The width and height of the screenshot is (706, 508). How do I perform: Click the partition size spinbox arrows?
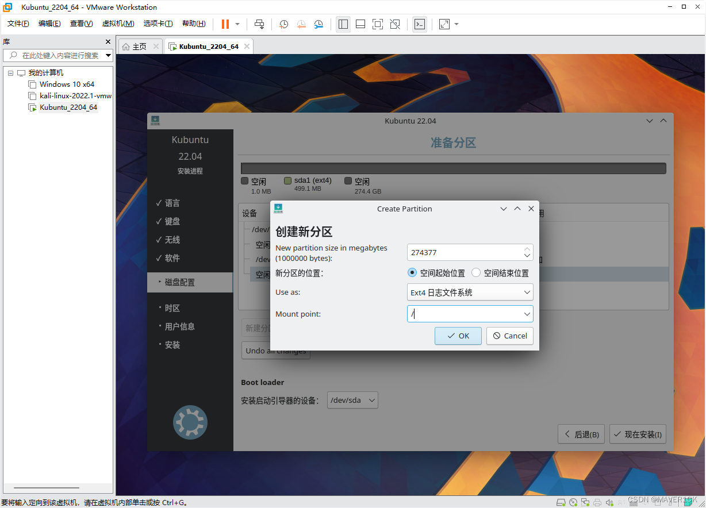click(x=527, y=252)
